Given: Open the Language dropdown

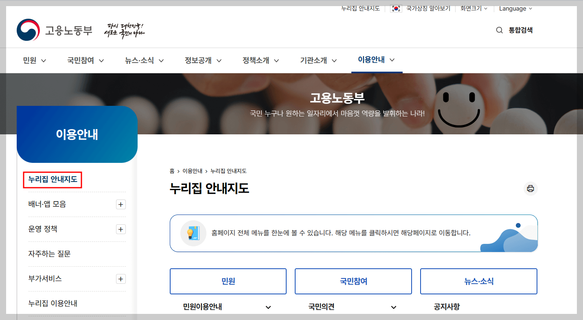Looking at the screenshot, I should [515, 8].
